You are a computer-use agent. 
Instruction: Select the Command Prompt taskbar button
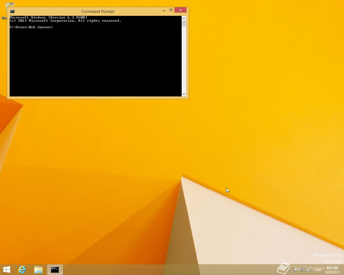[x=55, y=269]
